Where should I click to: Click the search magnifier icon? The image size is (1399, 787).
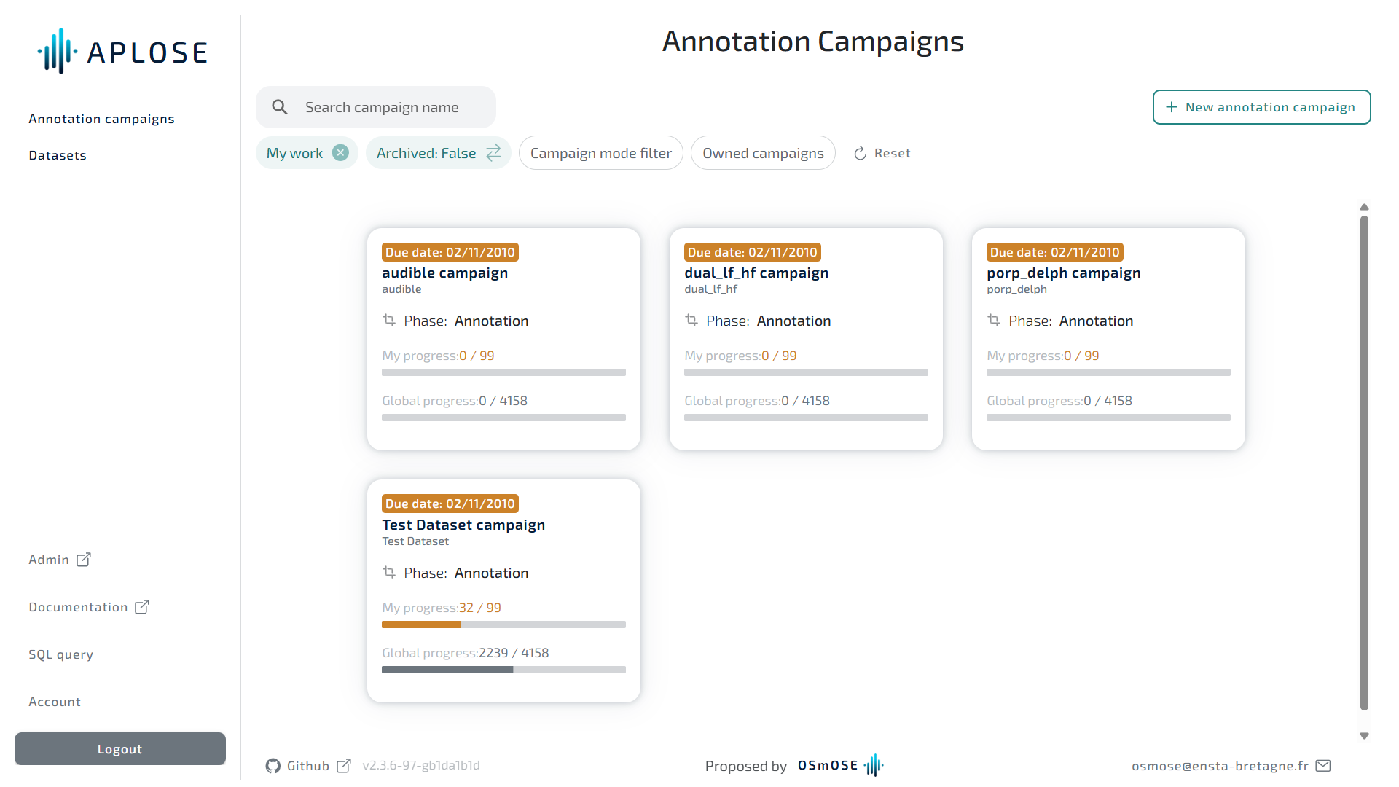click(x=280, y=107)
